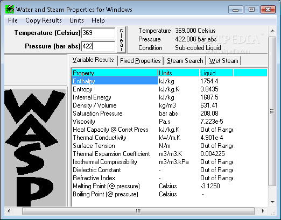Viewport: 281px width, 220px height.
Task: Close the Water and Steam Properties window
Action: coord(268,10)
